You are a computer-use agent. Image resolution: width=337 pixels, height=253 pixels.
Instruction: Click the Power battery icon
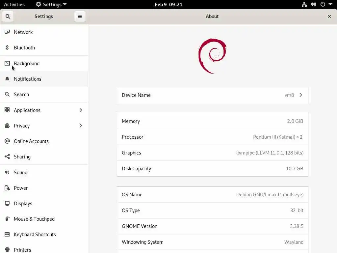click(x=7, y=188)
